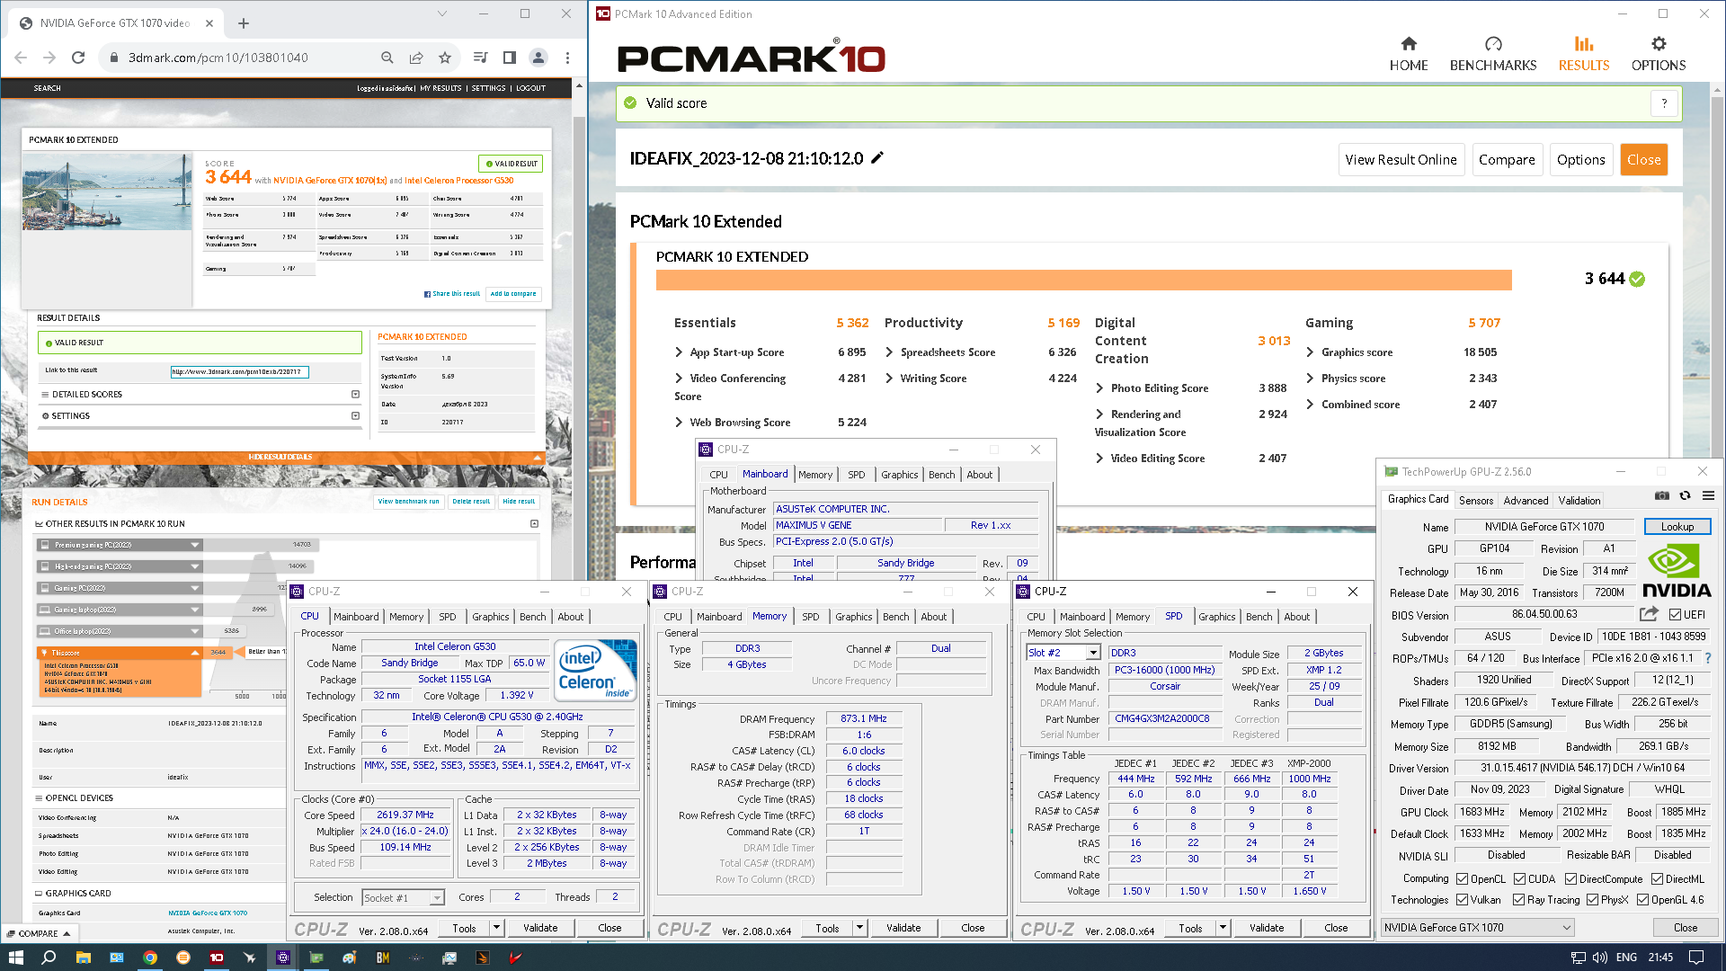Image resolution: width=1726 pixels, height=971 pixels.
Task: Click the orange Close button in PCMark 10
Action: coord(1643,159)
